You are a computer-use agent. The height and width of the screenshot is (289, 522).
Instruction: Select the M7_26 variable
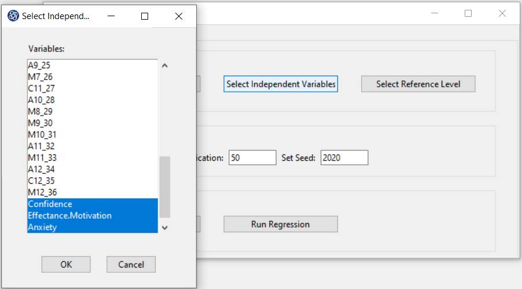click(x=93, y=77)
